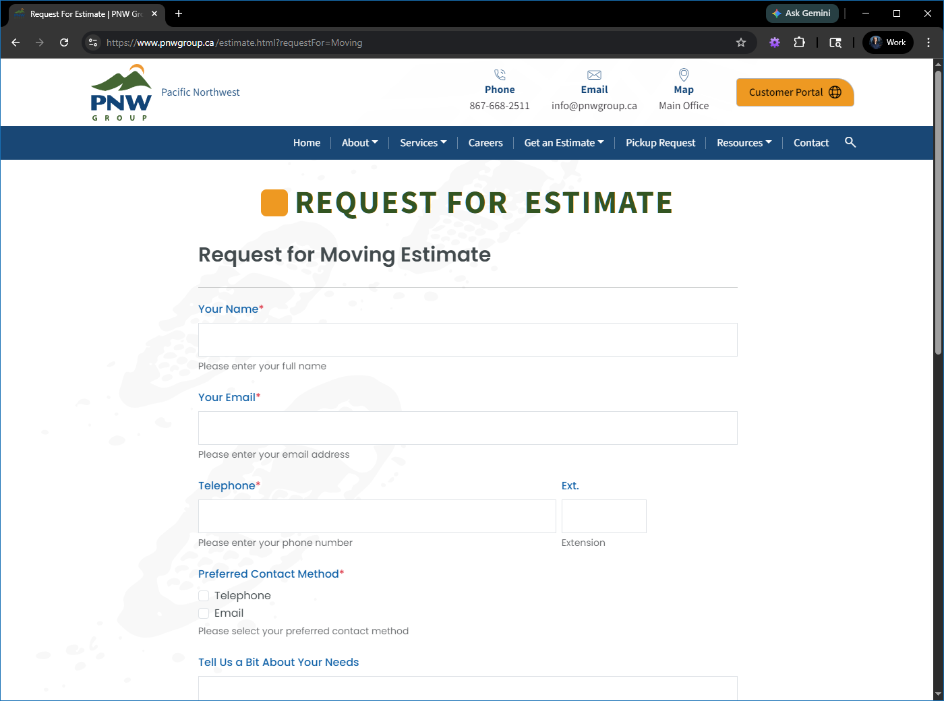This screenshot has width=944, height=701.
Task: Open the browser extensions puzzle icon
Action: tap(799, 42)
